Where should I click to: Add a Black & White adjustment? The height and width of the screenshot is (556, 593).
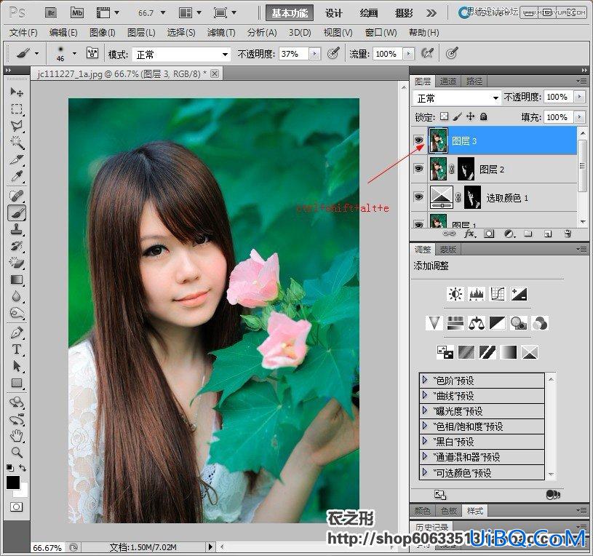click(497, 323)
